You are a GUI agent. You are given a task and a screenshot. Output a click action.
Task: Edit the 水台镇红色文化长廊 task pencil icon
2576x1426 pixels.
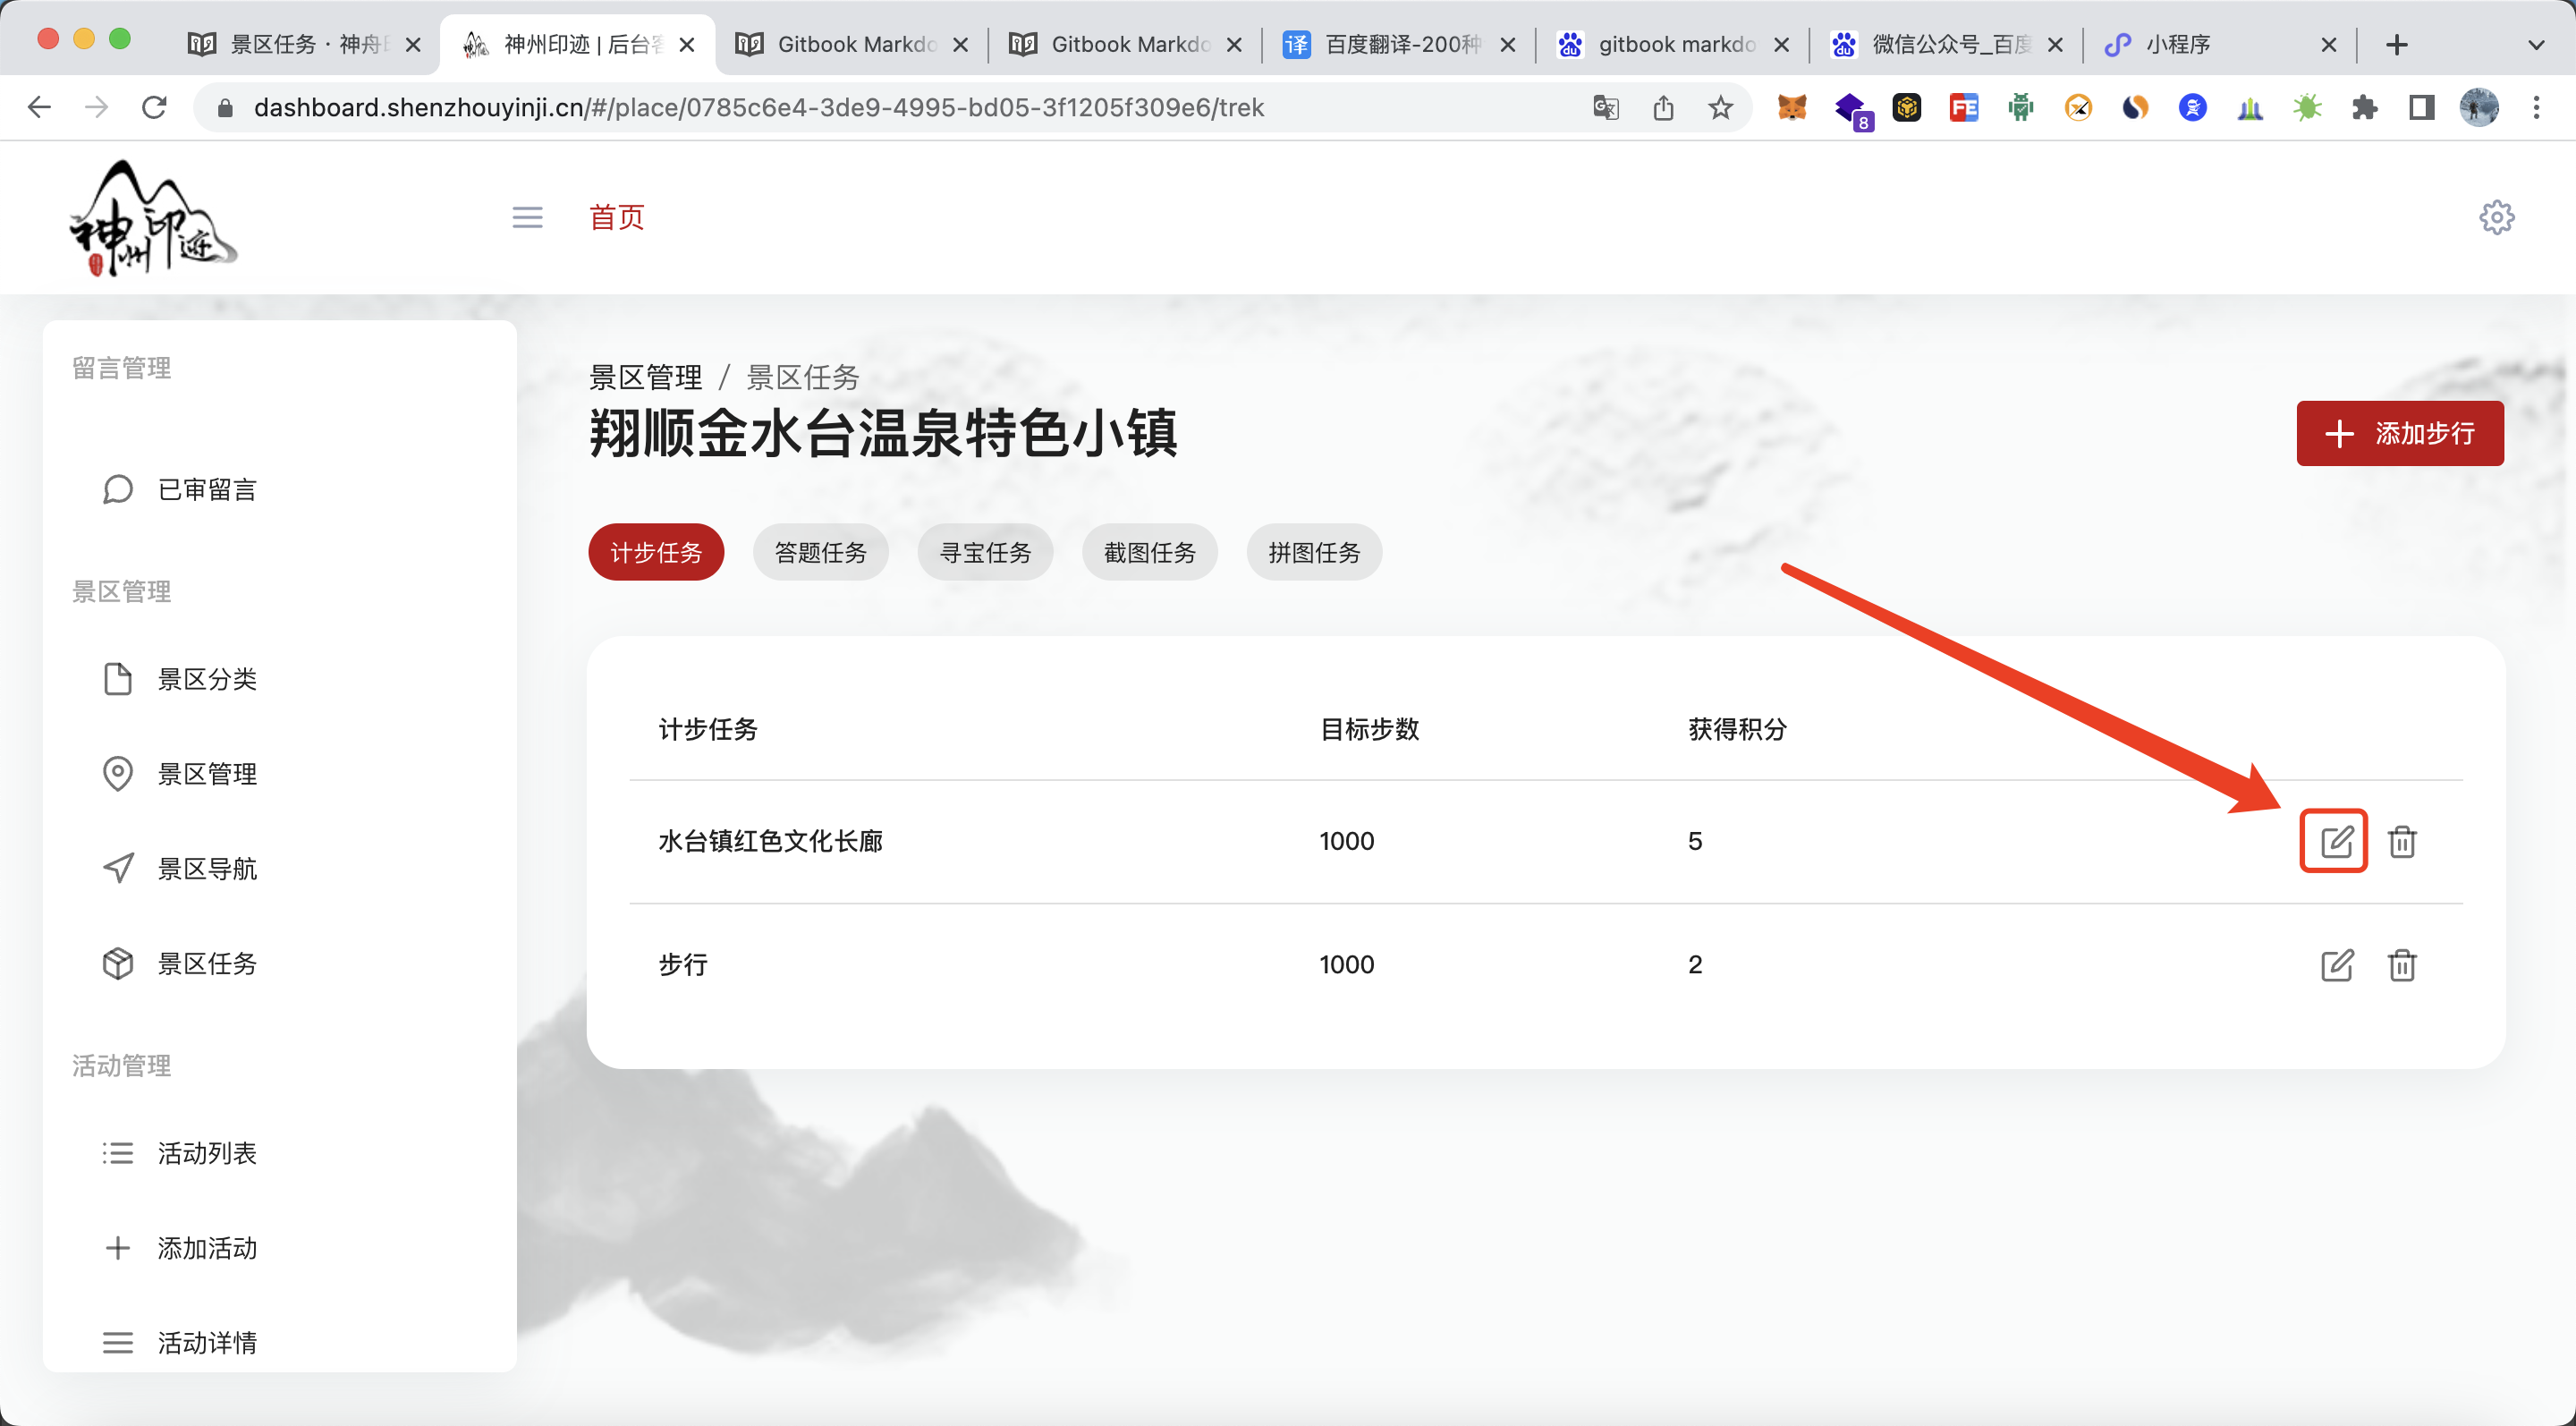[2337, 841]
